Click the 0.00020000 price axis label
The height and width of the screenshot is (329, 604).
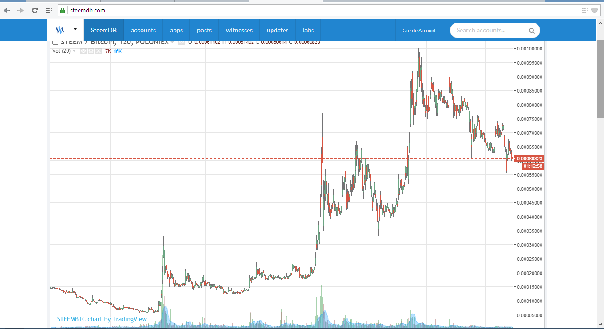click(x=530, y=273)
